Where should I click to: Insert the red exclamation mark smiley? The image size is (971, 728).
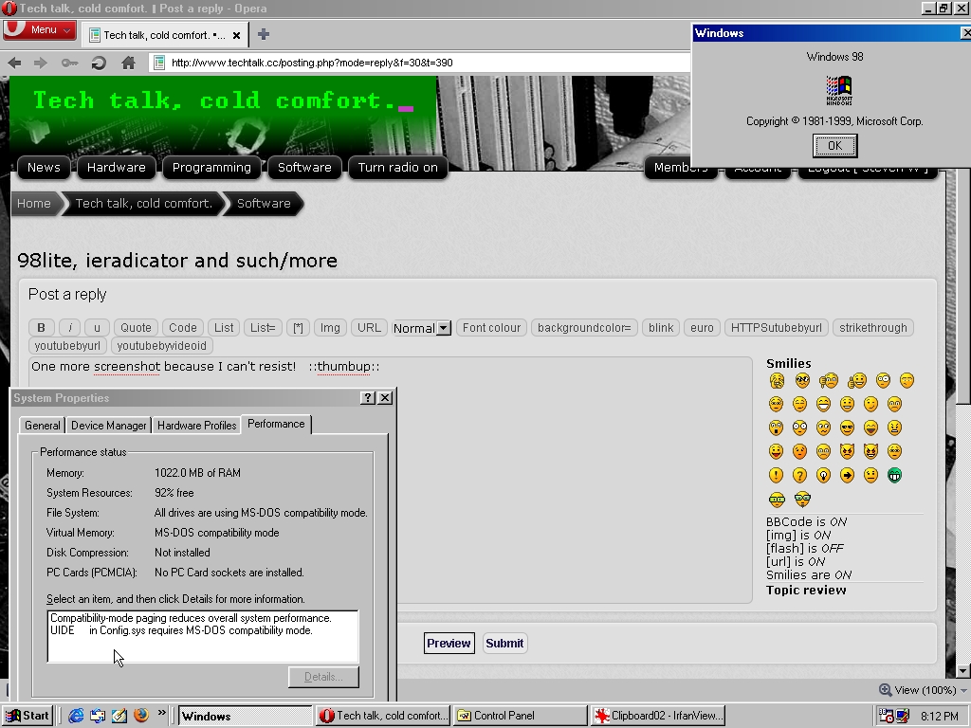click(776, 476)
